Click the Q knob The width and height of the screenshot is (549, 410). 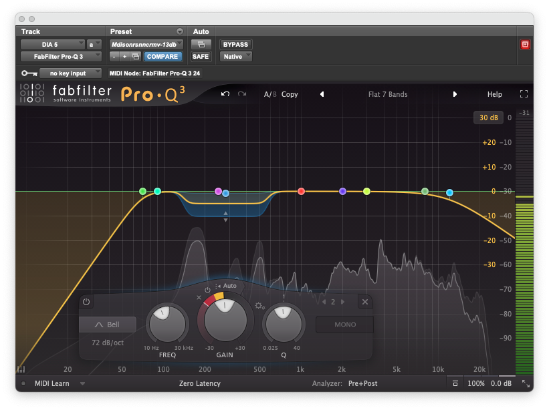click(x=284, y=324)
